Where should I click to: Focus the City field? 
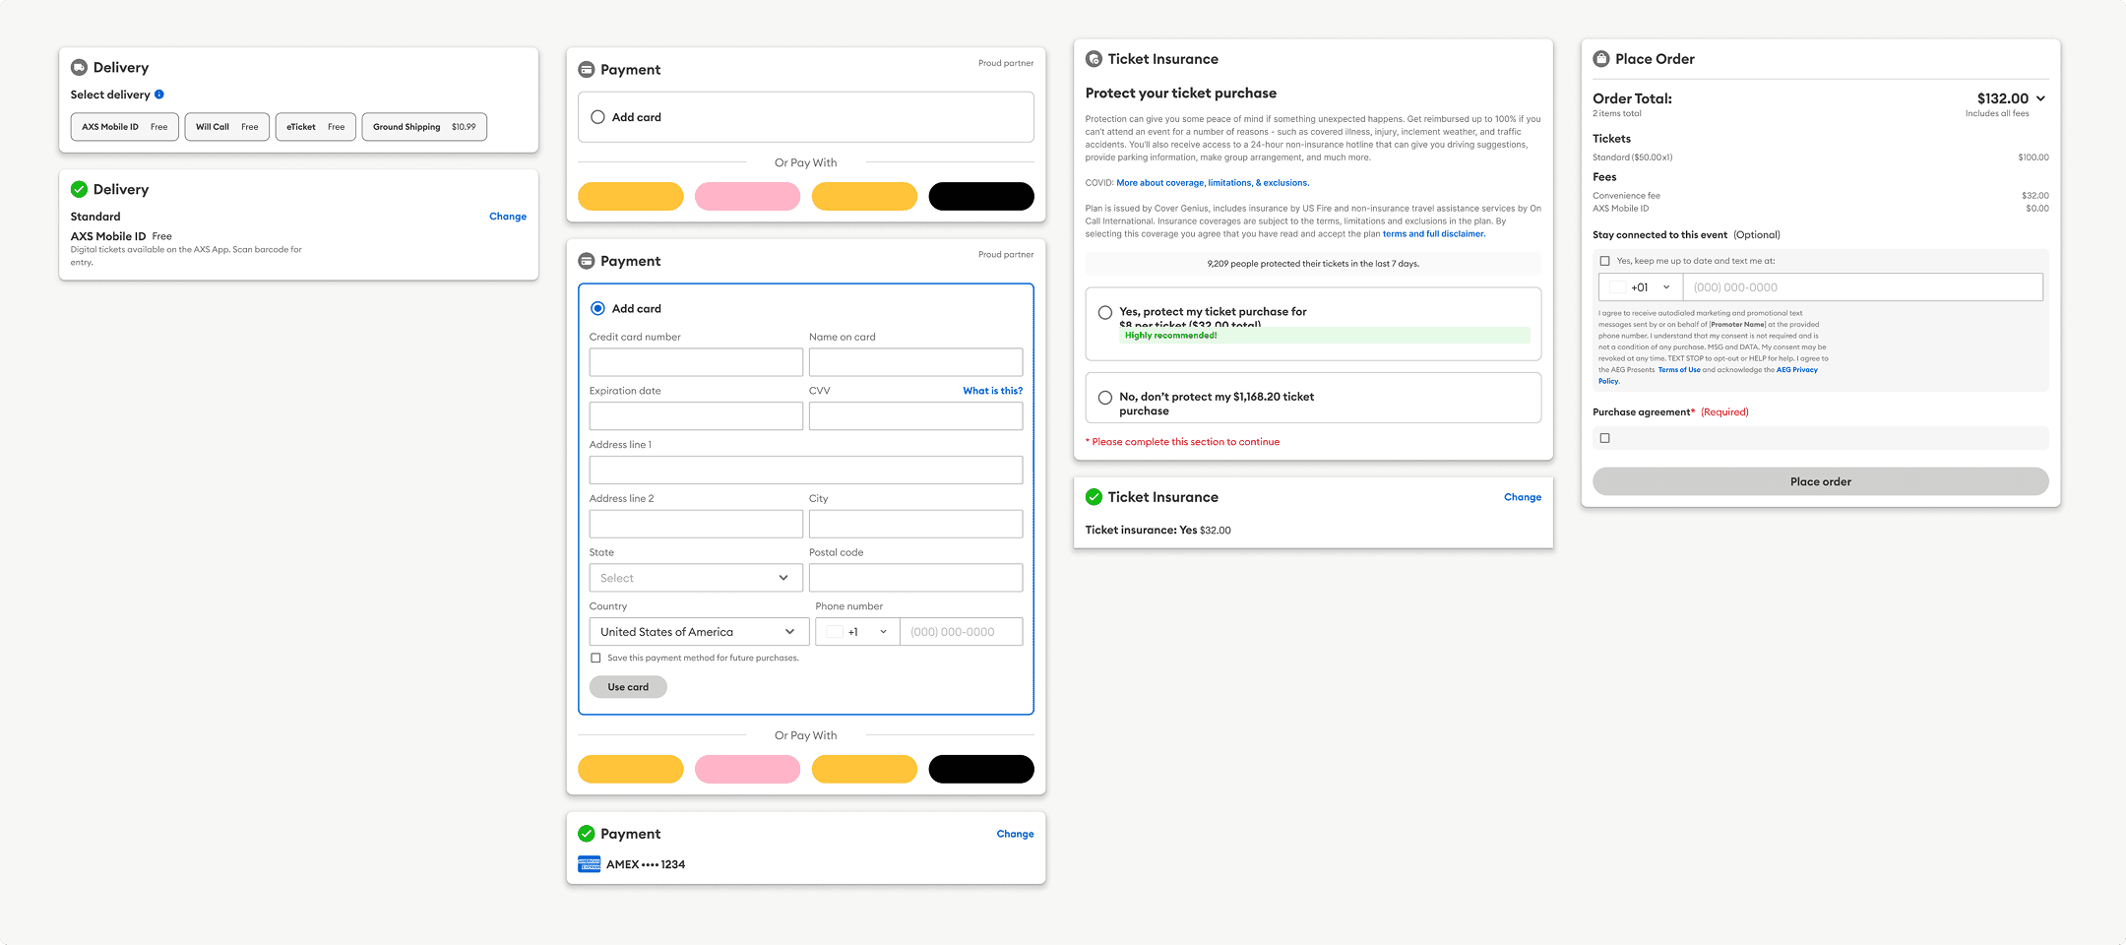915,524
